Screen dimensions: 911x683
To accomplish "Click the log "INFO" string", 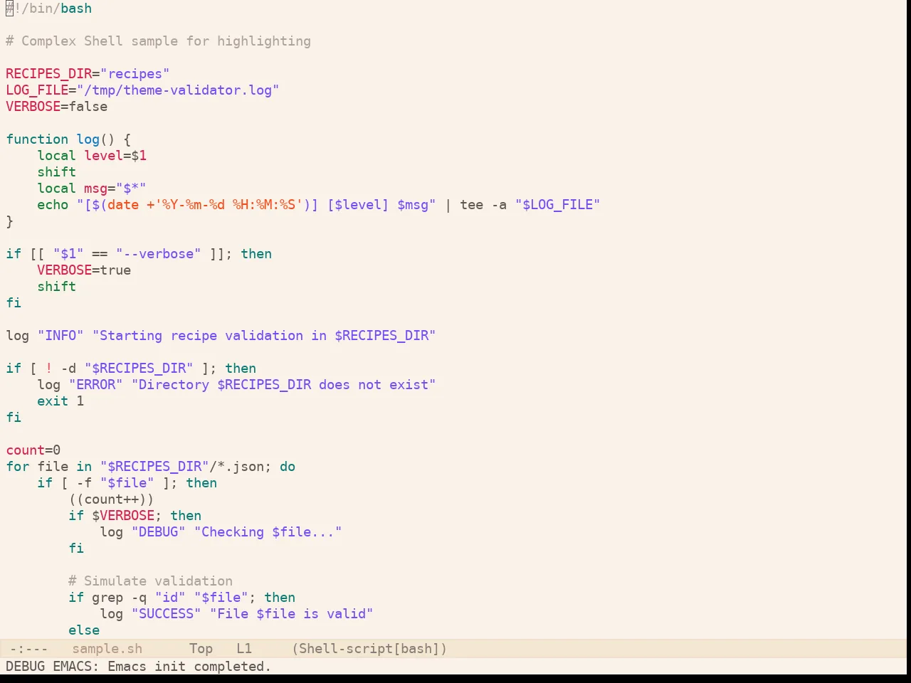I will click(x=60, y=336).
